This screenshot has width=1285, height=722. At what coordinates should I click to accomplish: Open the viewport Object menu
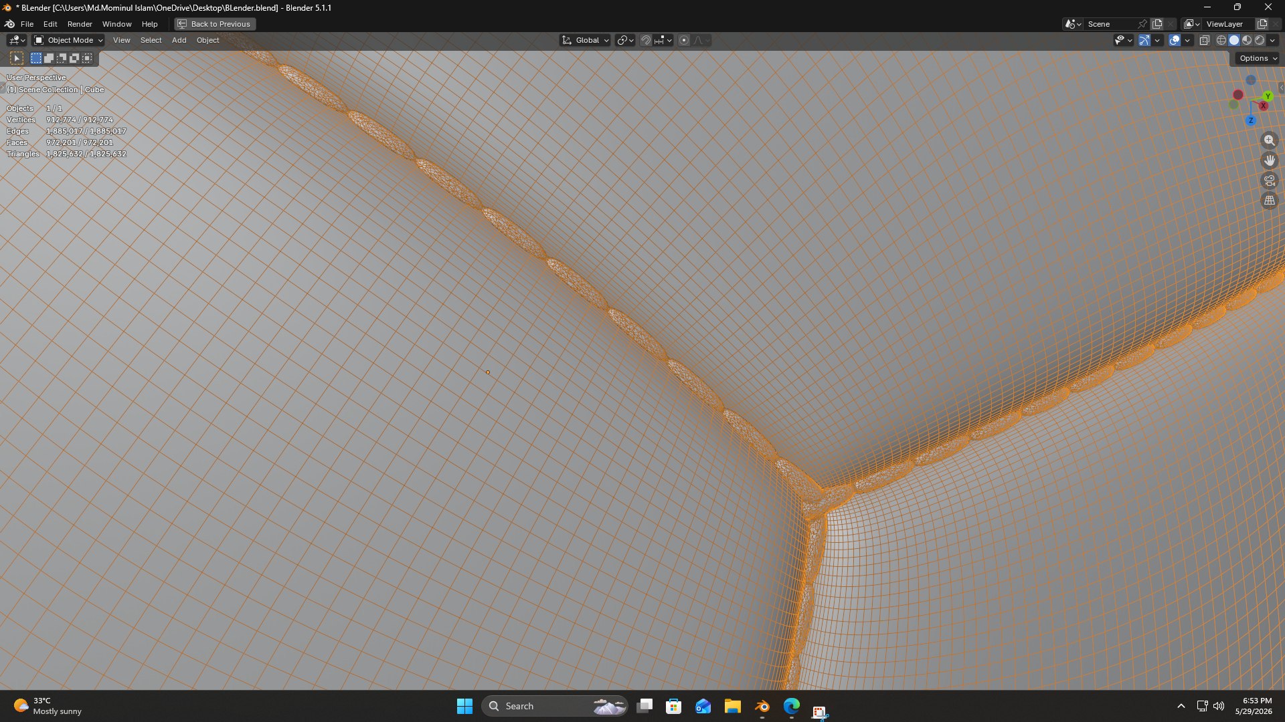click(207, 40)
